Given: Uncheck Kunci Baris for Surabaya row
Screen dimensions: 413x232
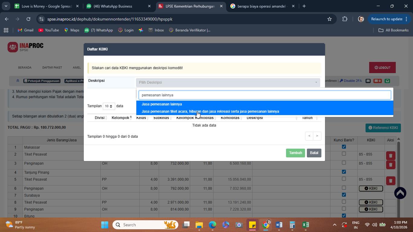Looking at the screenshot, I should point(344,195).
